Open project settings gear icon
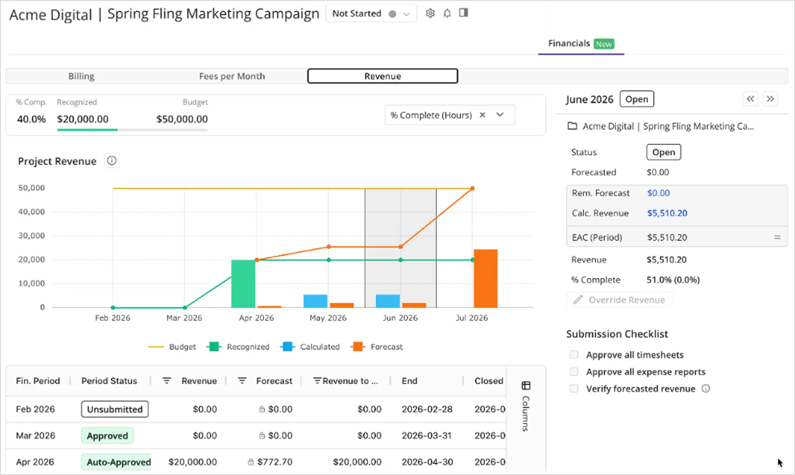This screenshot has width=795, height=475. [430, 13]
